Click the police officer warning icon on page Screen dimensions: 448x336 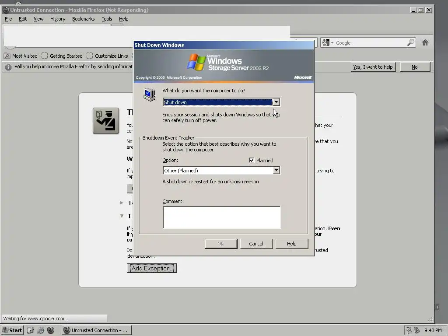pos(106,121)
